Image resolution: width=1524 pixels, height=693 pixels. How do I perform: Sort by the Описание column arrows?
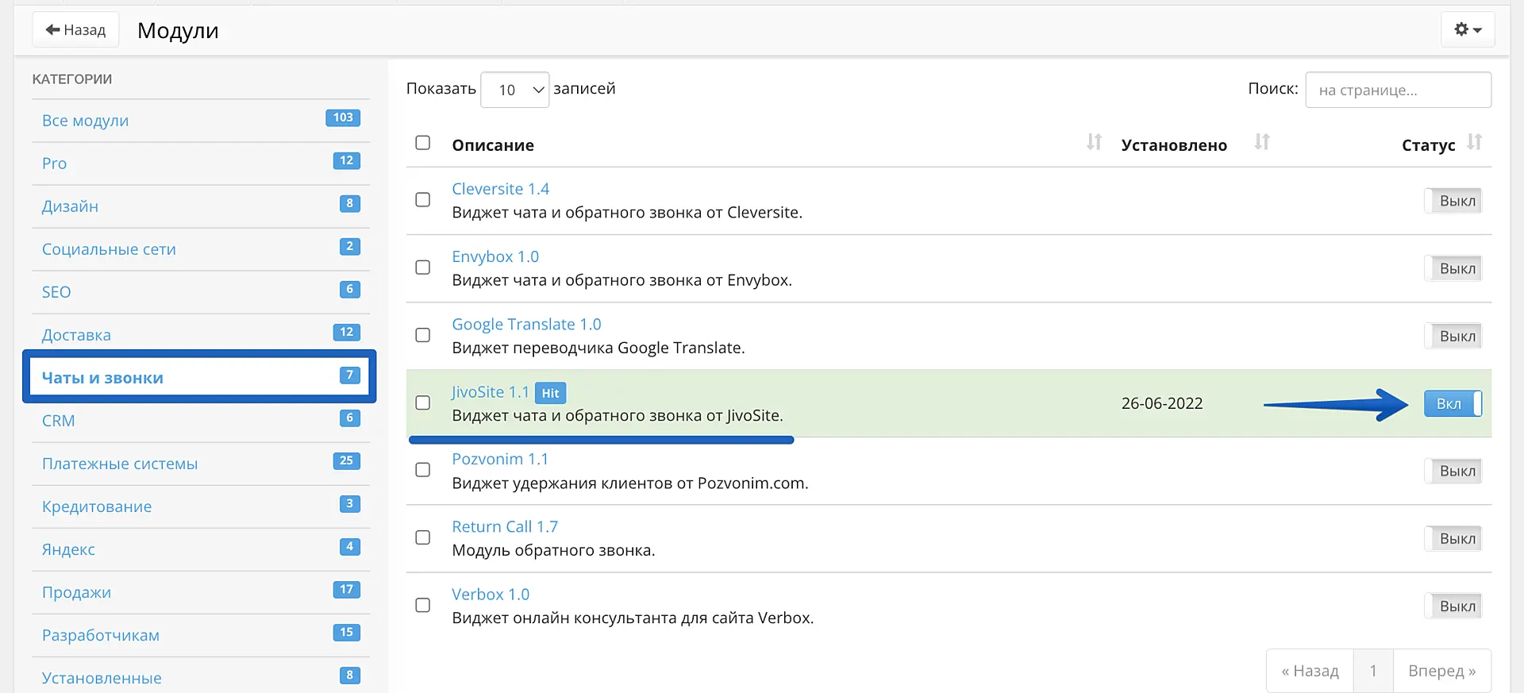(1094, 143)
